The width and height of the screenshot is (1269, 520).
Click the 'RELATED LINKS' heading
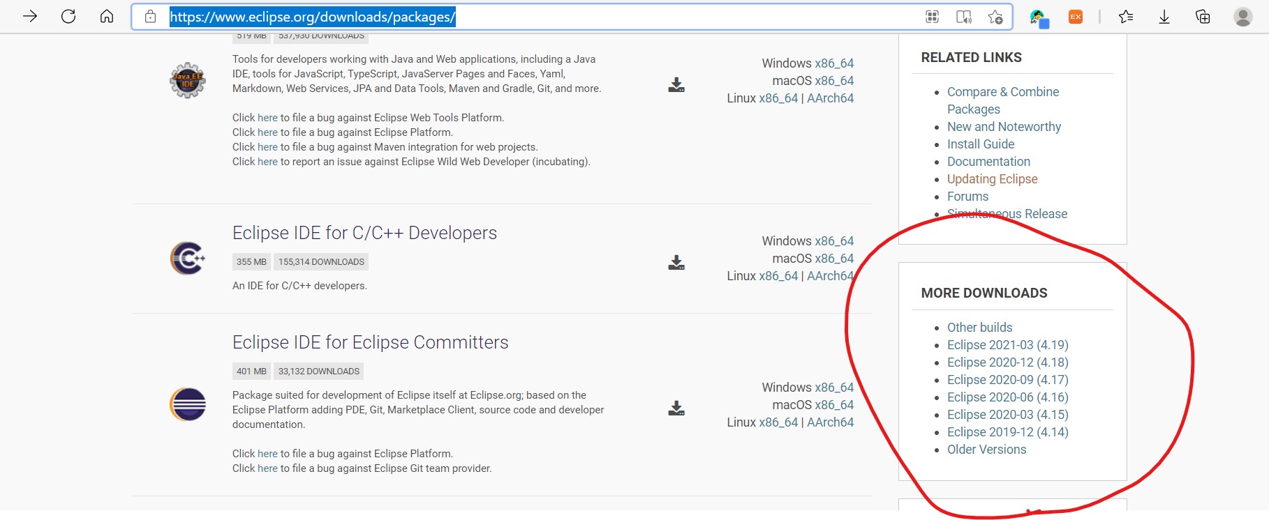(972, 58)
